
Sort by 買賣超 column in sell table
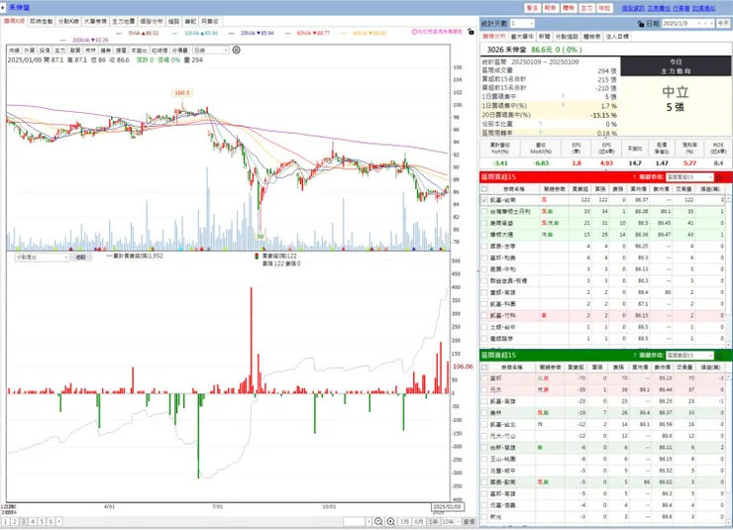click(576, 368)
